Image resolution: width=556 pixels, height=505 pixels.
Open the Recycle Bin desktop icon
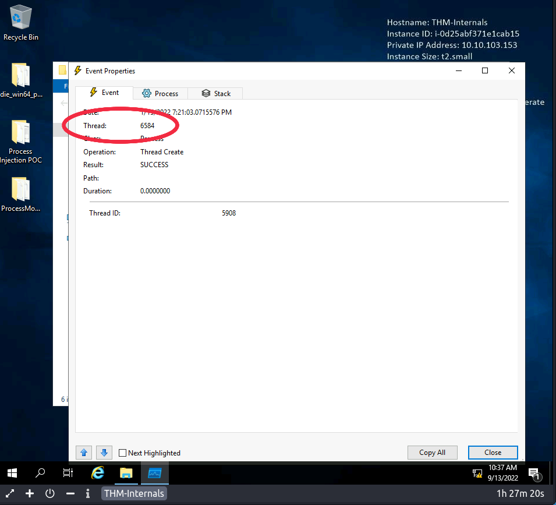(21, 23)
